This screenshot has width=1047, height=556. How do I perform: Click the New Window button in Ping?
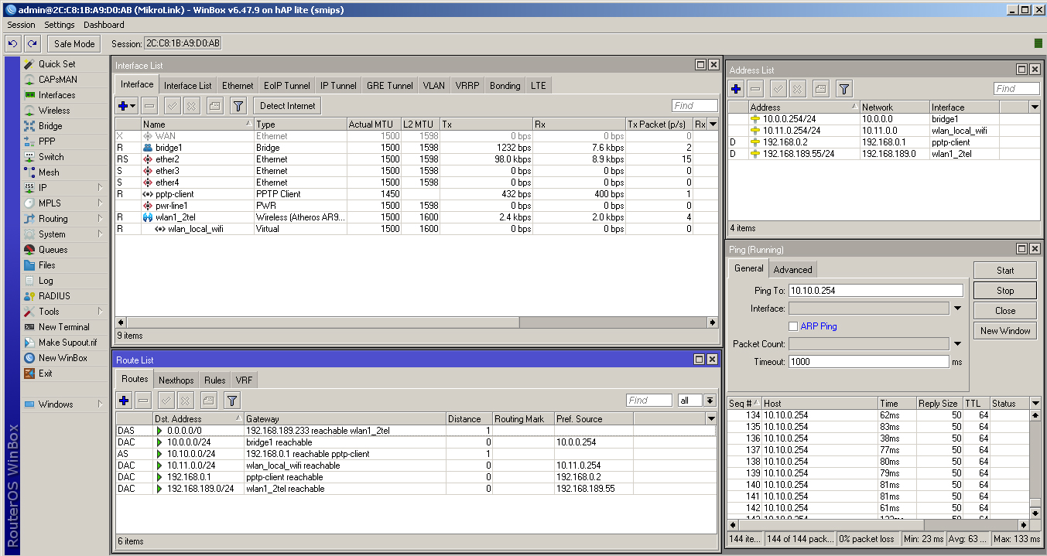(1005, 331)
